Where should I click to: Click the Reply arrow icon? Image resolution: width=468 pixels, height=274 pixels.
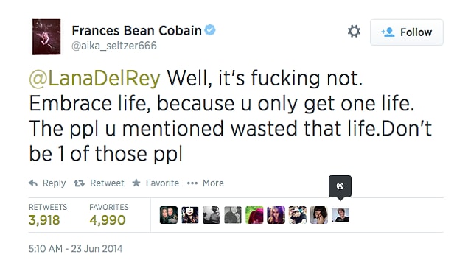tap(33, 183)
